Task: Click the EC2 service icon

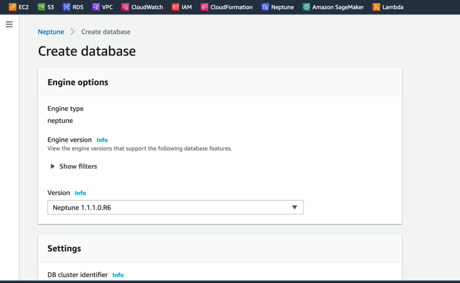Action: point(12,7)
